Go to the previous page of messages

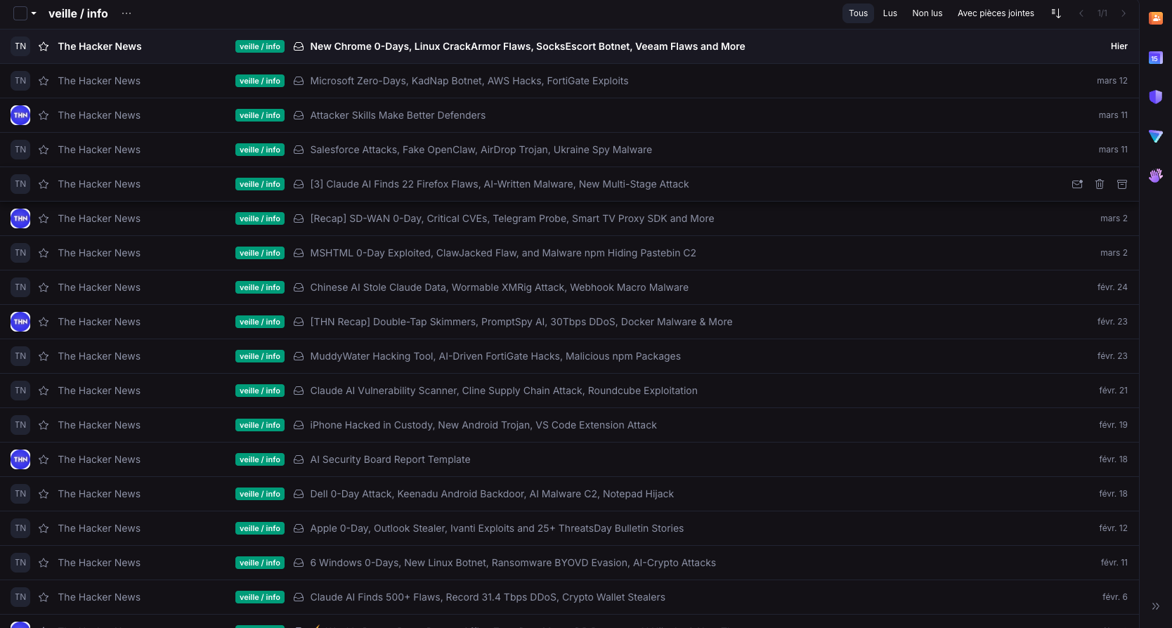click(1081, 13)
